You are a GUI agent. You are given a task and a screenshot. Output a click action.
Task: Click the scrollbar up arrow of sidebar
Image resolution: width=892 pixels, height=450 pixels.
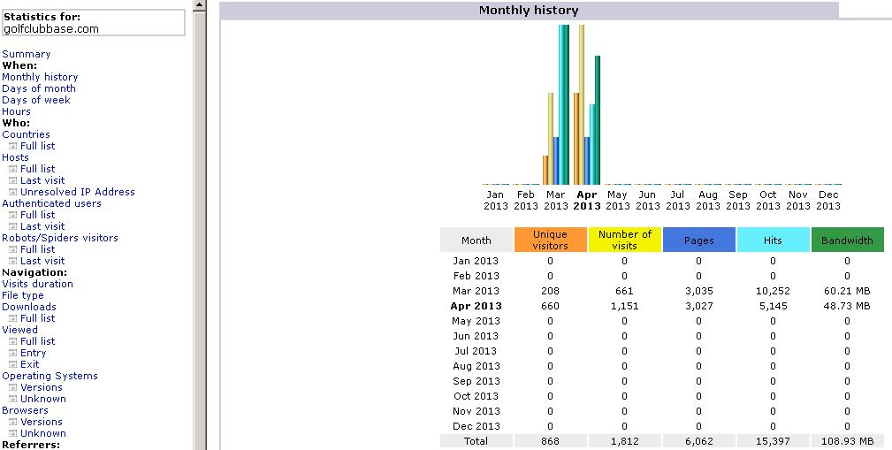pos(199,5)
